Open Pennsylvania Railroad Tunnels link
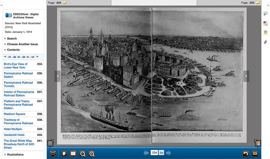 pos(18,84)
